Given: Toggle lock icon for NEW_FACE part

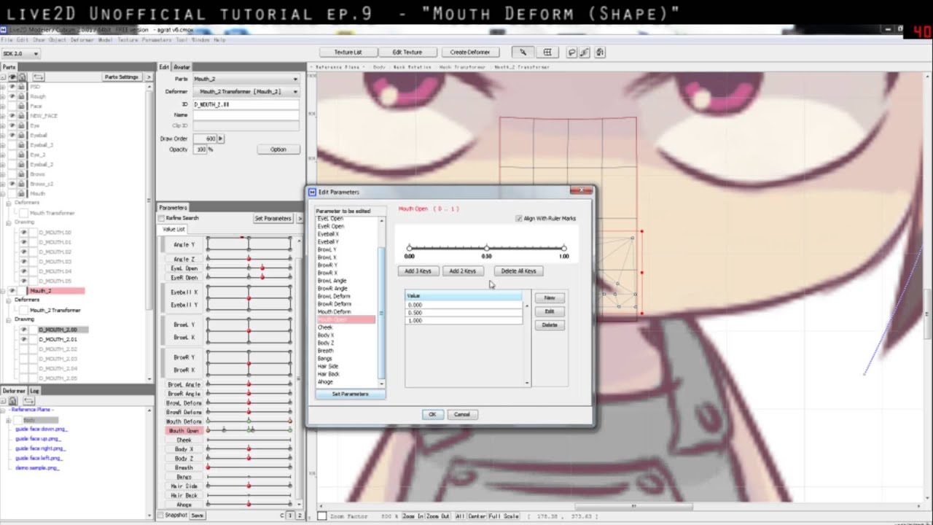Looking at the screenshot, I should [x=22, y=116].
